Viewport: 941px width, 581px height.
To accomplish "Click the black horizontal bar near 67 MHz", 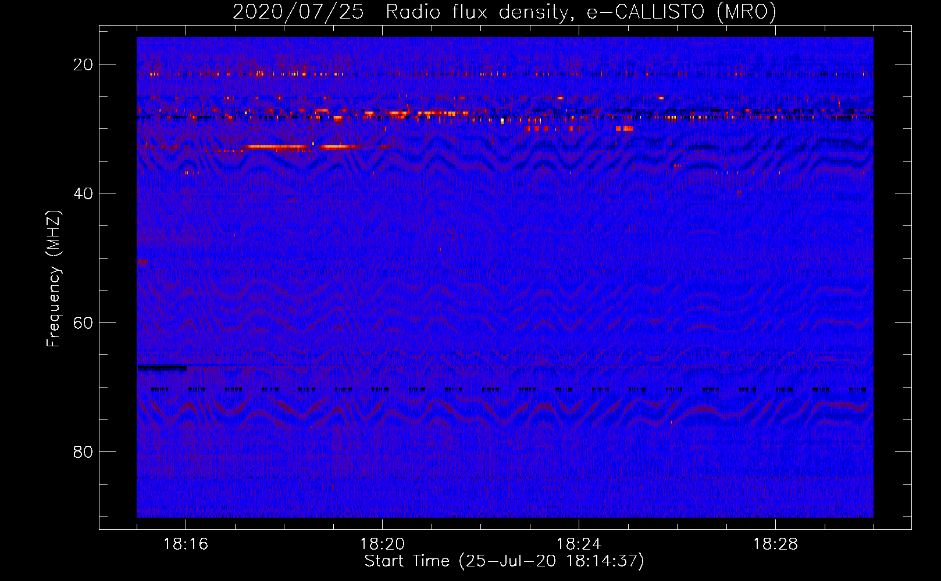I will [x=162, y=367].
